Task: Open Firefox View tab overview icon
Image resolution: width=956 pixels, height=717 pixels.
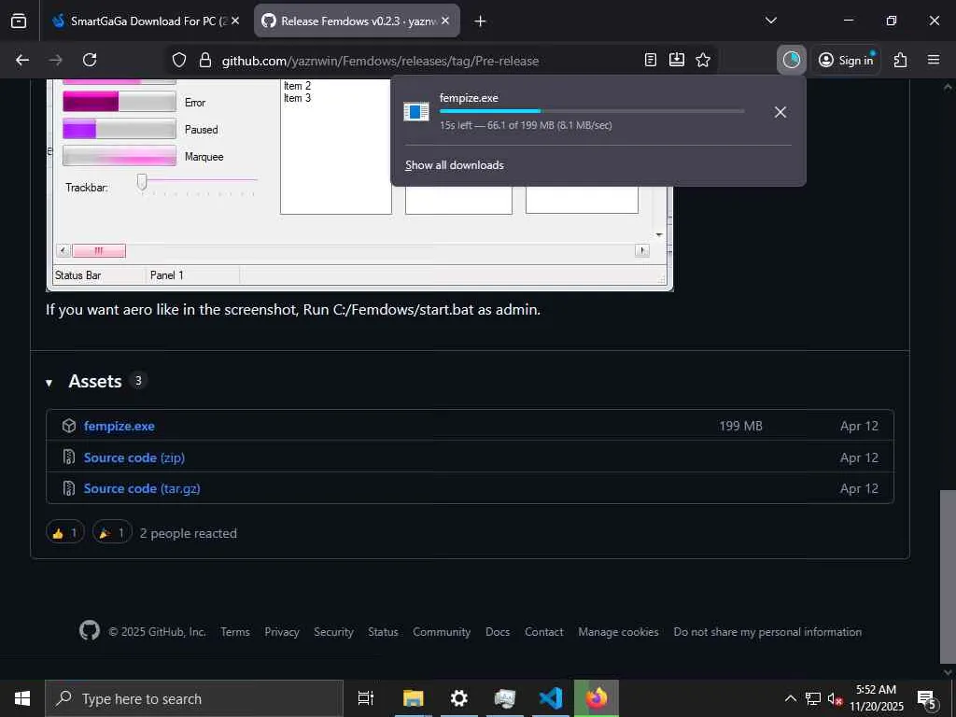Action: 19,21
